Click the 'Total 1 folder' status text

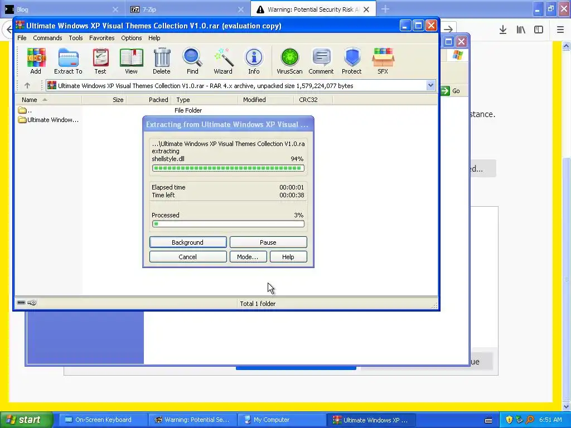[x=258, y=304]
